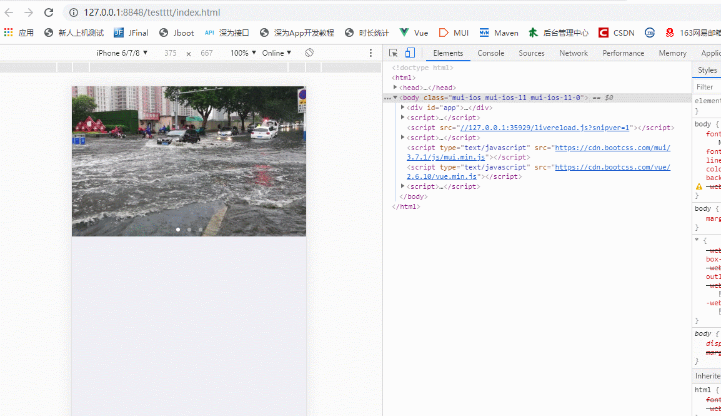Screen dimensions: 721x416
Task: Switch to the Elements tab
Action: (x=448, y=53)
